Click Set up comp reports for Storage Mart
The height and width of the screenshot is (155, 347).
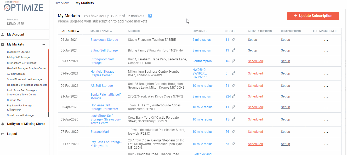[x=286, y=132]
